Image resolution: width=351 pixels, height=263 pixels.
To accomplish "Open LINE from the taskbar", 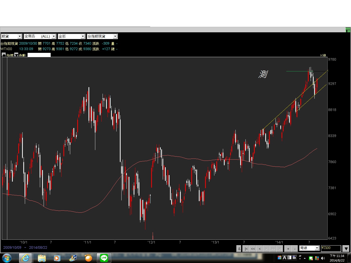I will point(104,258).
